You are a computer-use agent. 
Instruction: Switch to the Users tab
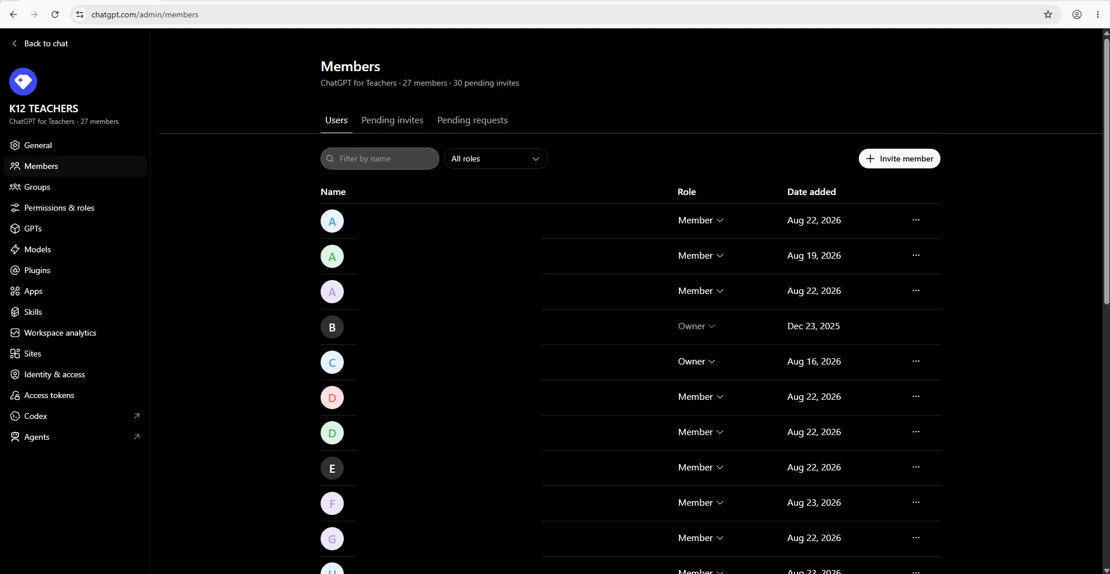coord(336,120)
